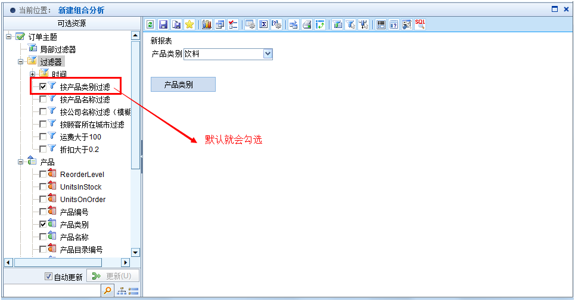
Task: Click the local filter table-funnel icon
Action: click(337, 24)
